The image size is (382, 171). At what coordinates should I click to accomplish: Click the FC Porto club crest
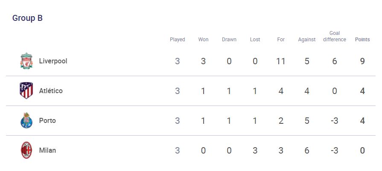[x=26, y=120]
